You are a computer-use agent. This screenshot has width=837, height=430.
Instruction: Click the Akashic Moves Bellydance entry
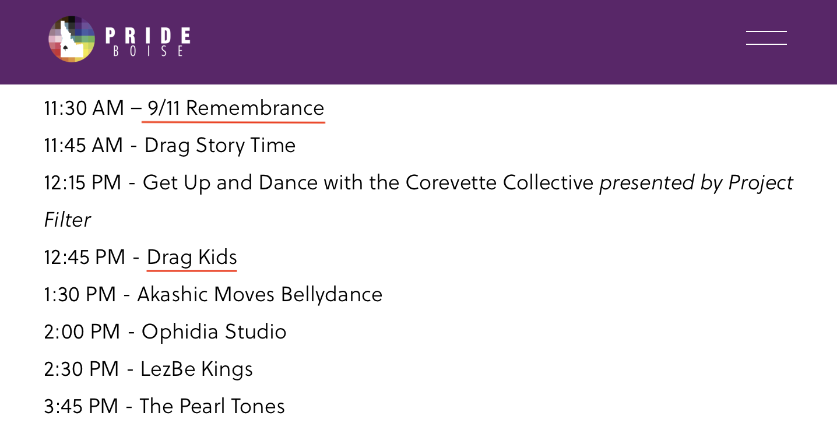pos(259,294)
